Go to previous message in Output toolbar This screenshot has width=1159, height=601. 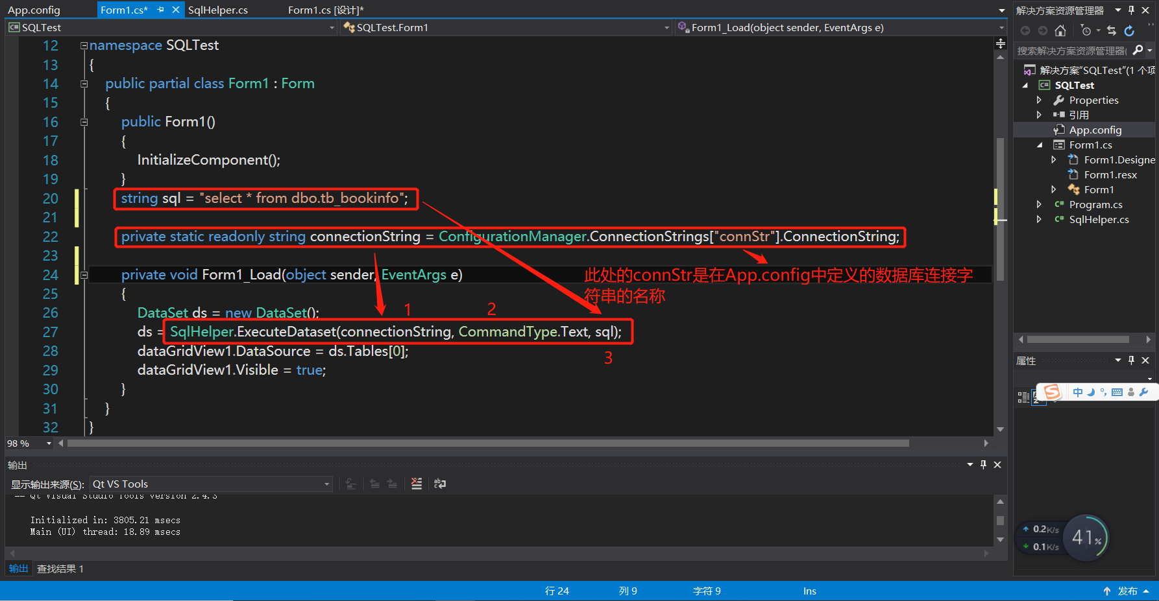coord(374,484)
